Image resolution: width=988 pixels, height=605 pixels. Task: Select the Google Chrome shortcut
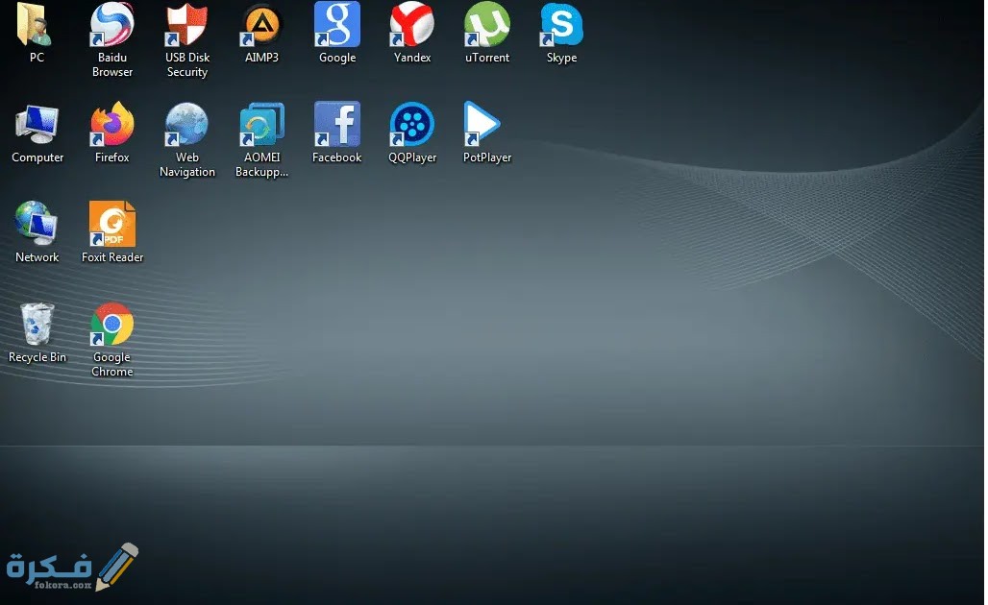click(x=112, y=326)
